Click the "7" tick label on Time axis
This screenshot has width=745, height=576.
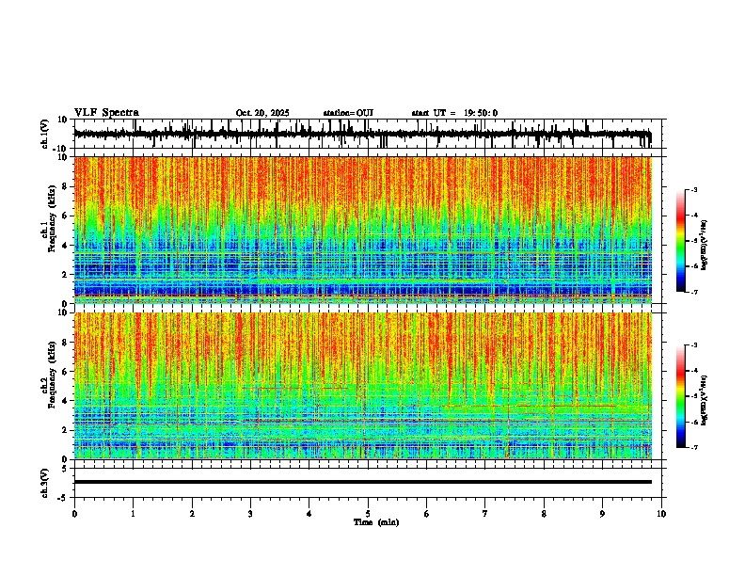(485, 514)
